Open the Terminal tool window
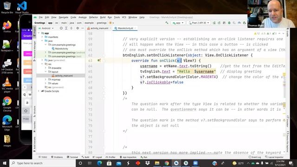297x167 pixels. pos(72,157)
